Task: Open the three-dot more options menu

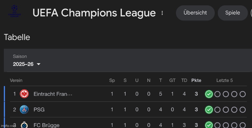Action: 162,13
